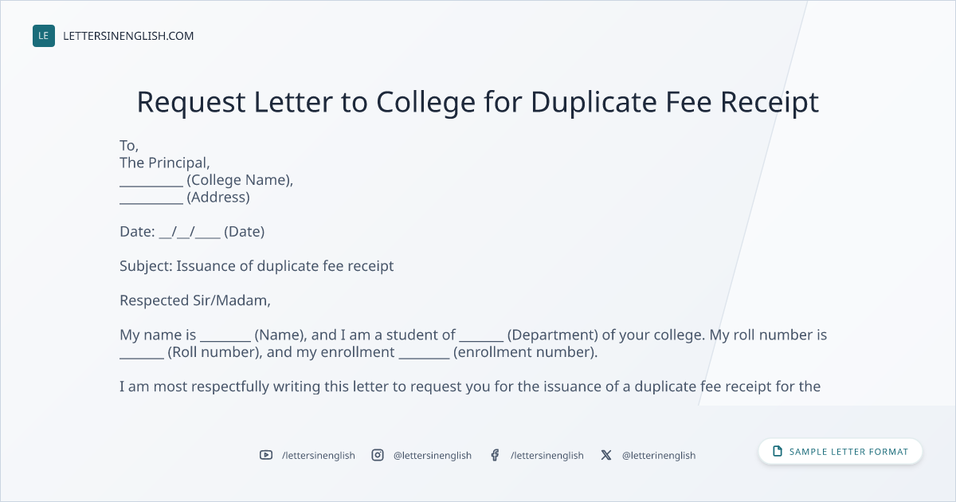Screen dimensions: 956x502
Task: Open the LETTERSINENGLISH.COM site name
Action: coord(128,36)
